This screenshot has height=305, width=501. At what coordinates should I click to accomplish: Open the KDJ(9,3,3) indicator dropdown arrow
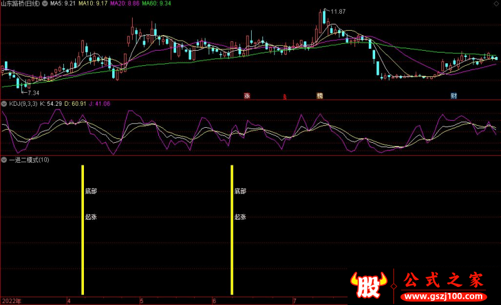(4, 103)
